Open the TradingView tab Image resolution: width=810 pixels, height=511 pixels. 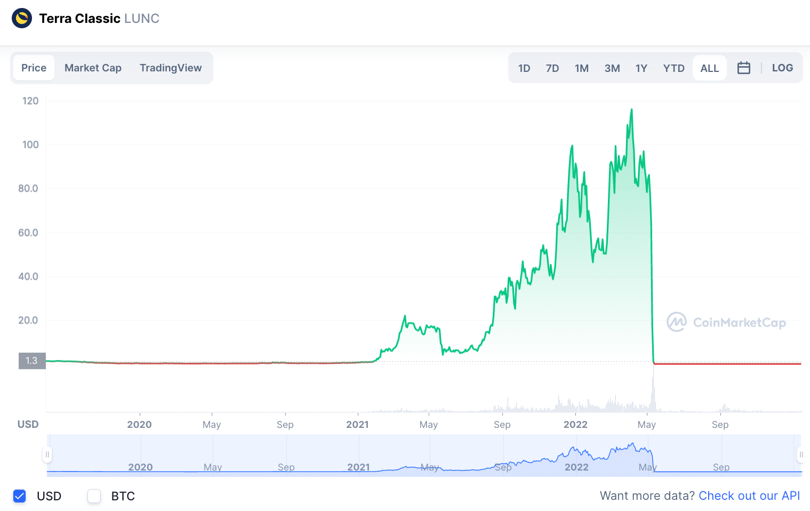[171, 68]
